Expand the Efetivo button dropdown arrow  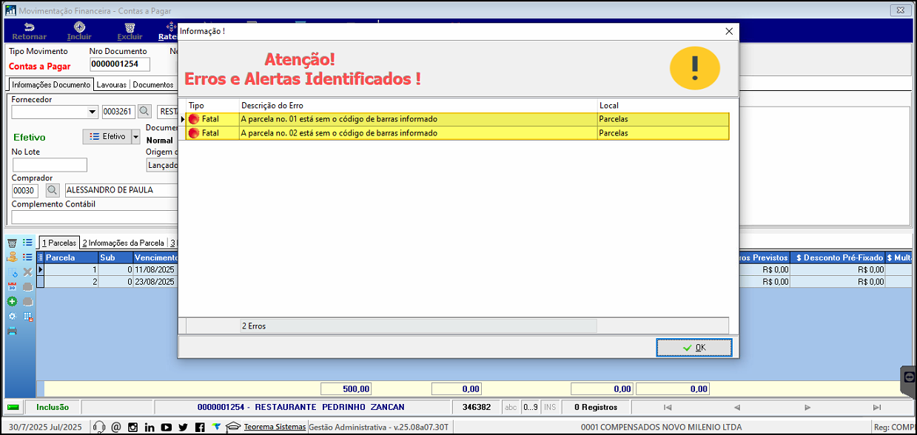[x=135, y=137]
